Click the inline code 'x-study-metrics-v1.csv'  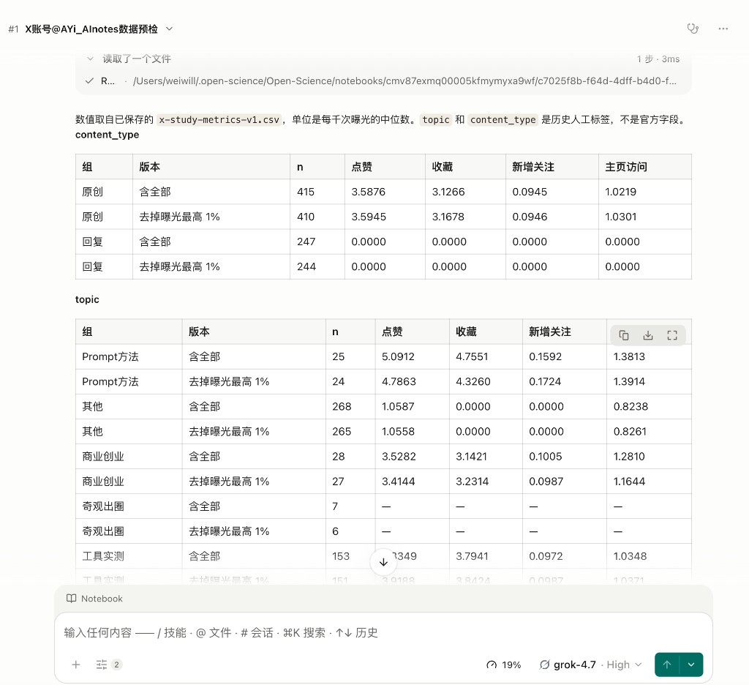point(219,119)
